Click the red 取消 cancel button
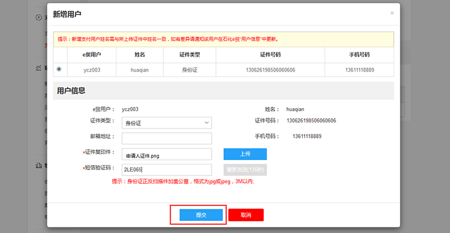 coord(246,214)
